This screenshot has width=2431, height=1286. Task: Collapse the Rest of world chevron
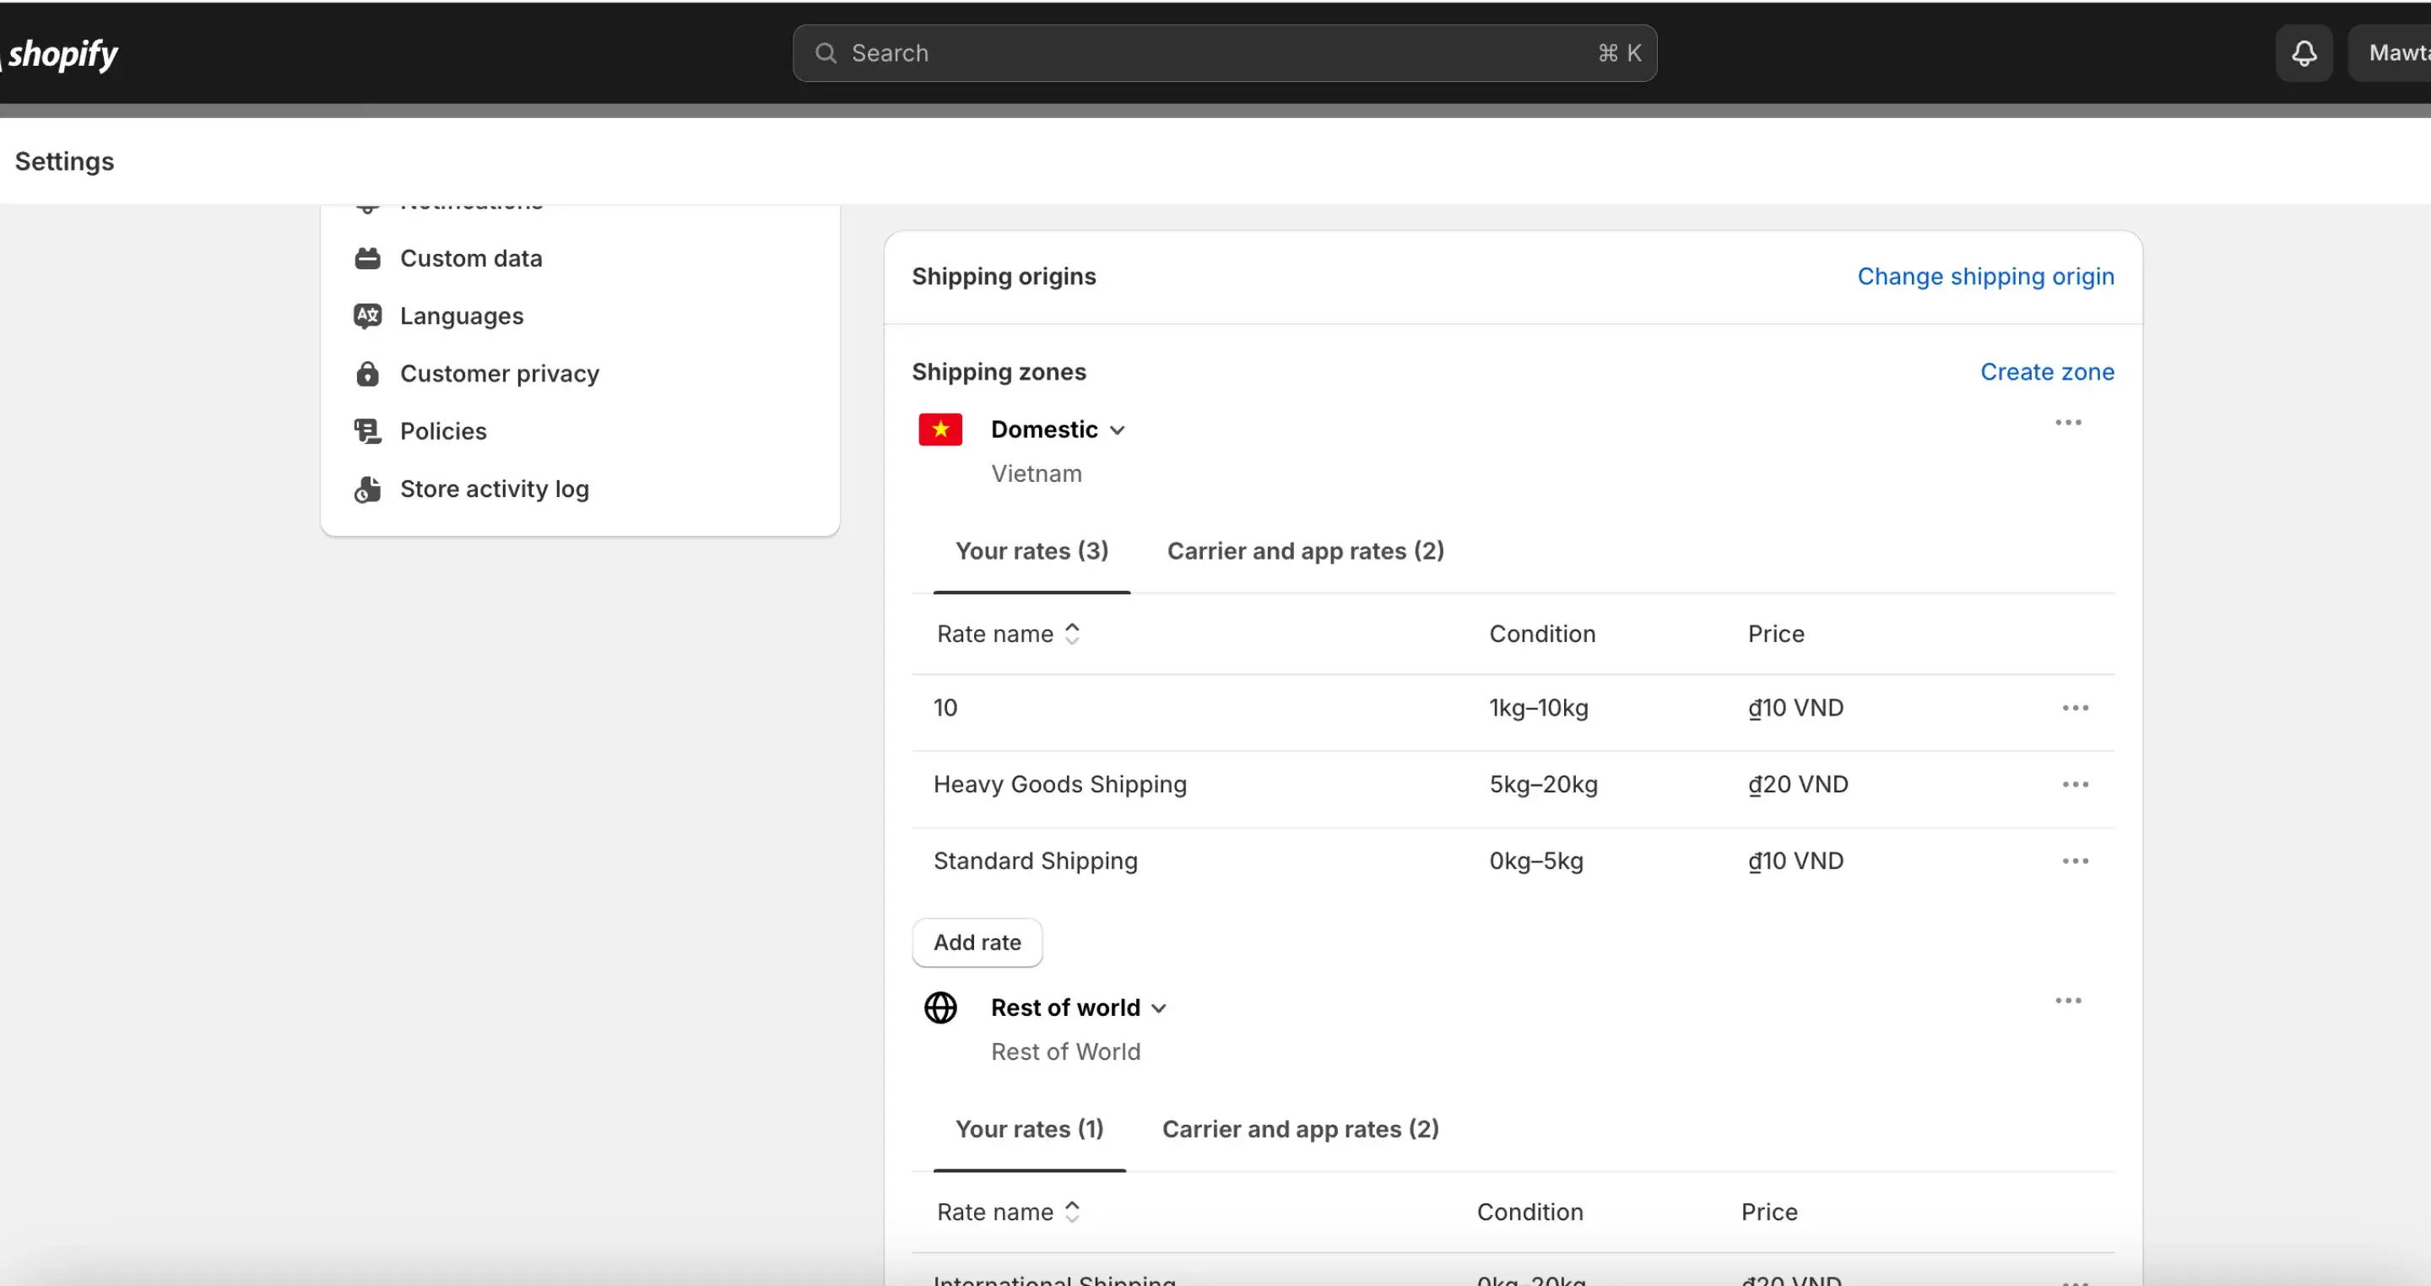point(1159,1008)
